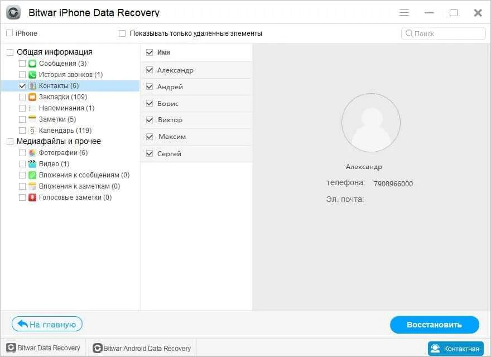The height and width of the screenshot is (357, 491).
Task: Uncheck the Контакты (6) checkbox
Action: pyautogui.click(x=22, y=86)
